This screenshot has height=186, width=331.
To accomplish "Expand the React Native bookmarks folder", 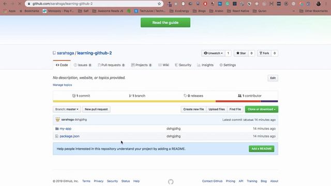I will 238,11.
